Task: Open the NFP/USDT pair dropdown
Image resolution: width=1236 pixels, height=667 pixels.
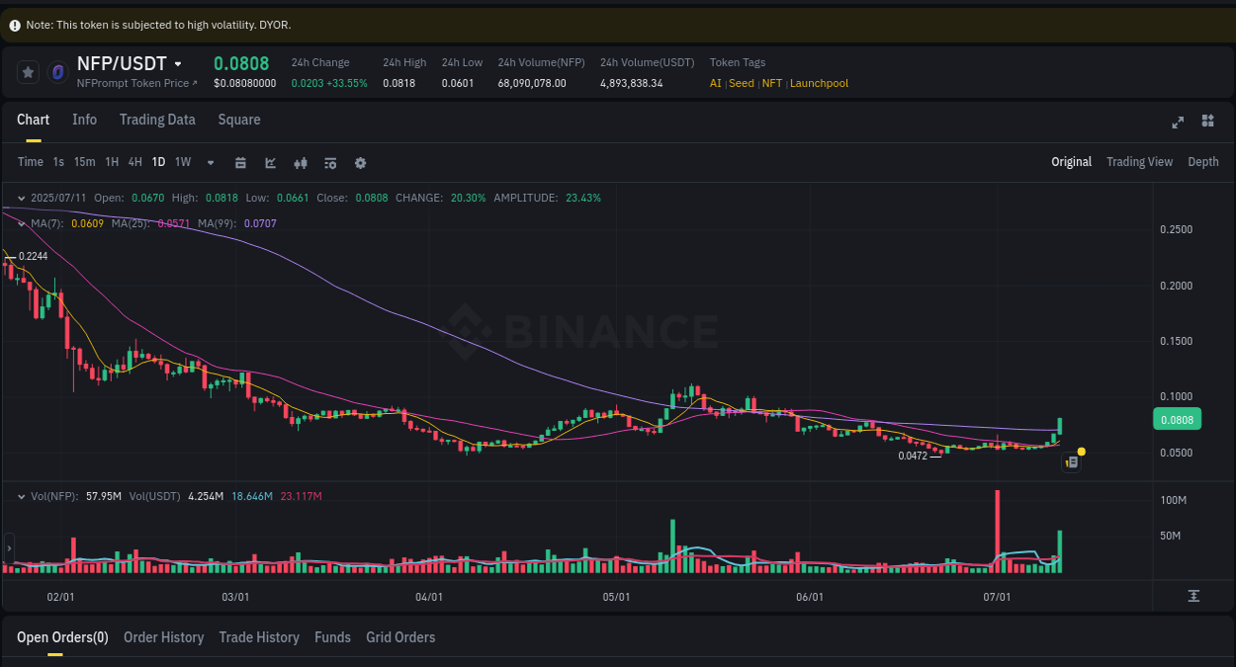Action: click(x=179, y=62)
